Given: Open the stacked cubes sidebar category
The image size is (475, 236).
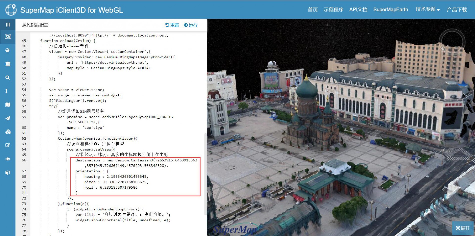Looking at the screenshot, I should 8,132.
